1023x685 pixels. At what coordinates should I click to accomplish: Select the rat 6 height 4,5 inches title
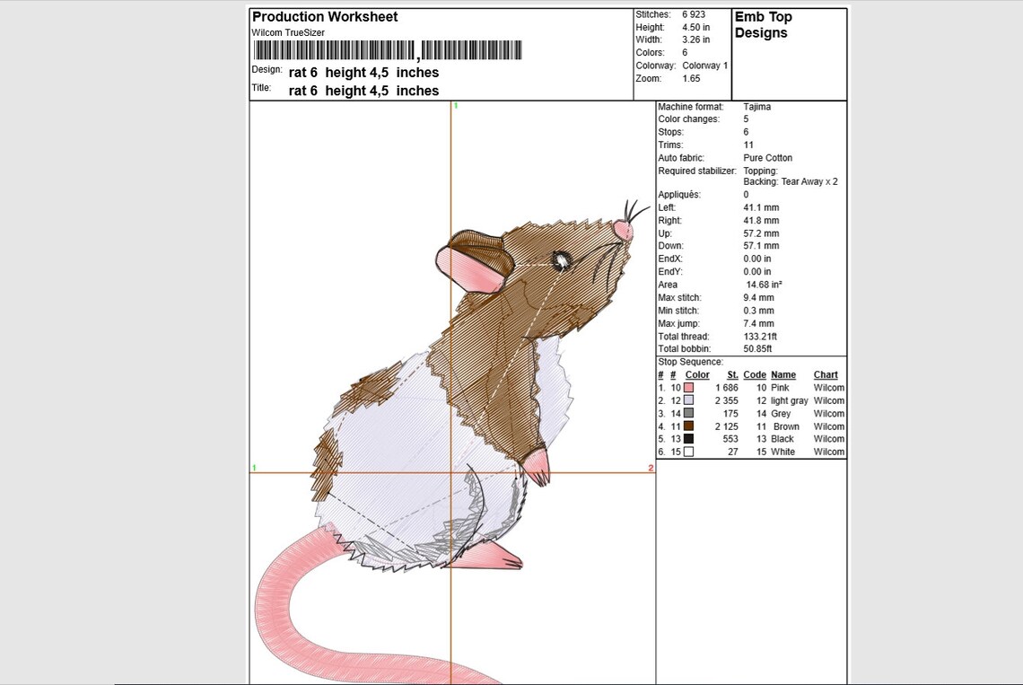click(x=363, y=90)
